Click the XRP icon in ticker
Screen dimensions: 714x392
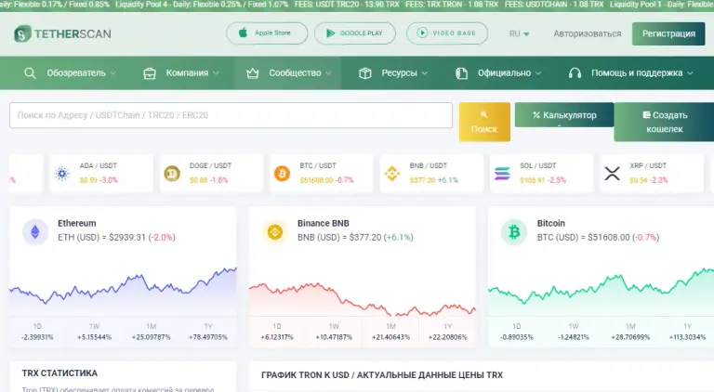click(x=612, y=174)
